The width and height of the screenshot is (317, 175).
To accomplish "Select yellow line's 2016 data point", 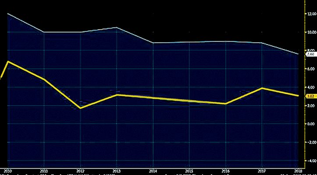I will coord(226,104).
